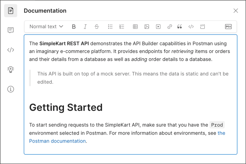Open the Comments sidebar icon
The height and width of the screenshot is (164, 246).
coord(10,30)
